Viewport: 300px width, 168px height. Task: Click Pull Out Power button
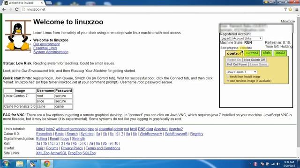[x=237, y=64]
